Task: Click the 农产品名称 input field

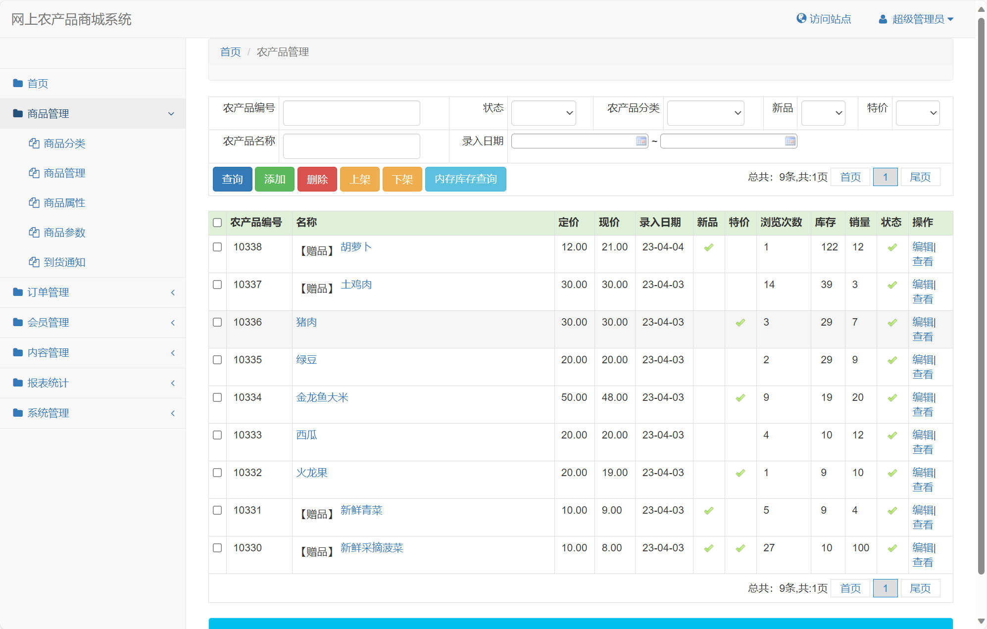Action: [x=351, y=146]
